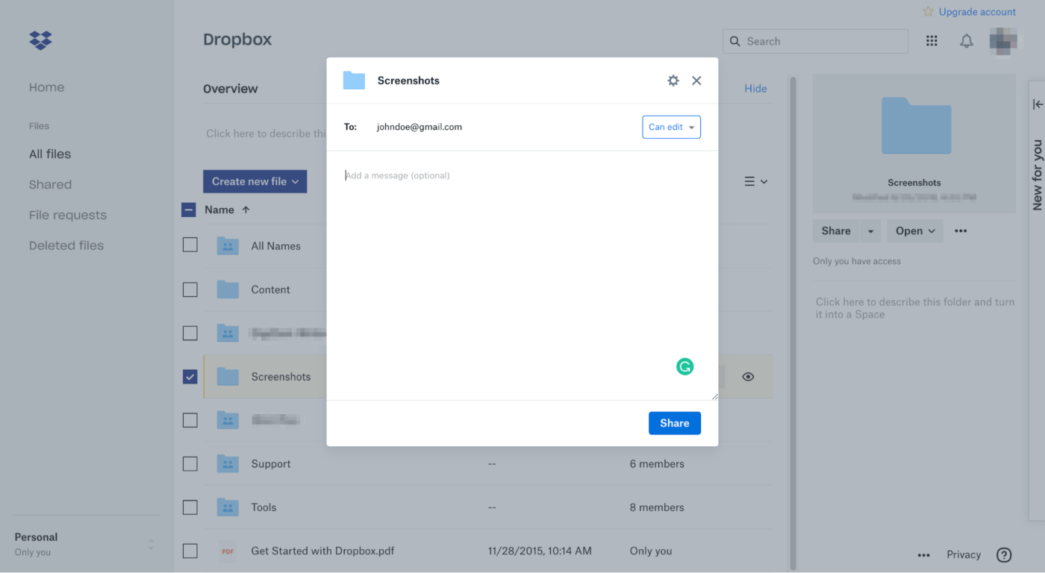Click the Grammarly icon in the message box
The width and height of the screenshot is (1045, 573).
(684, 366)
